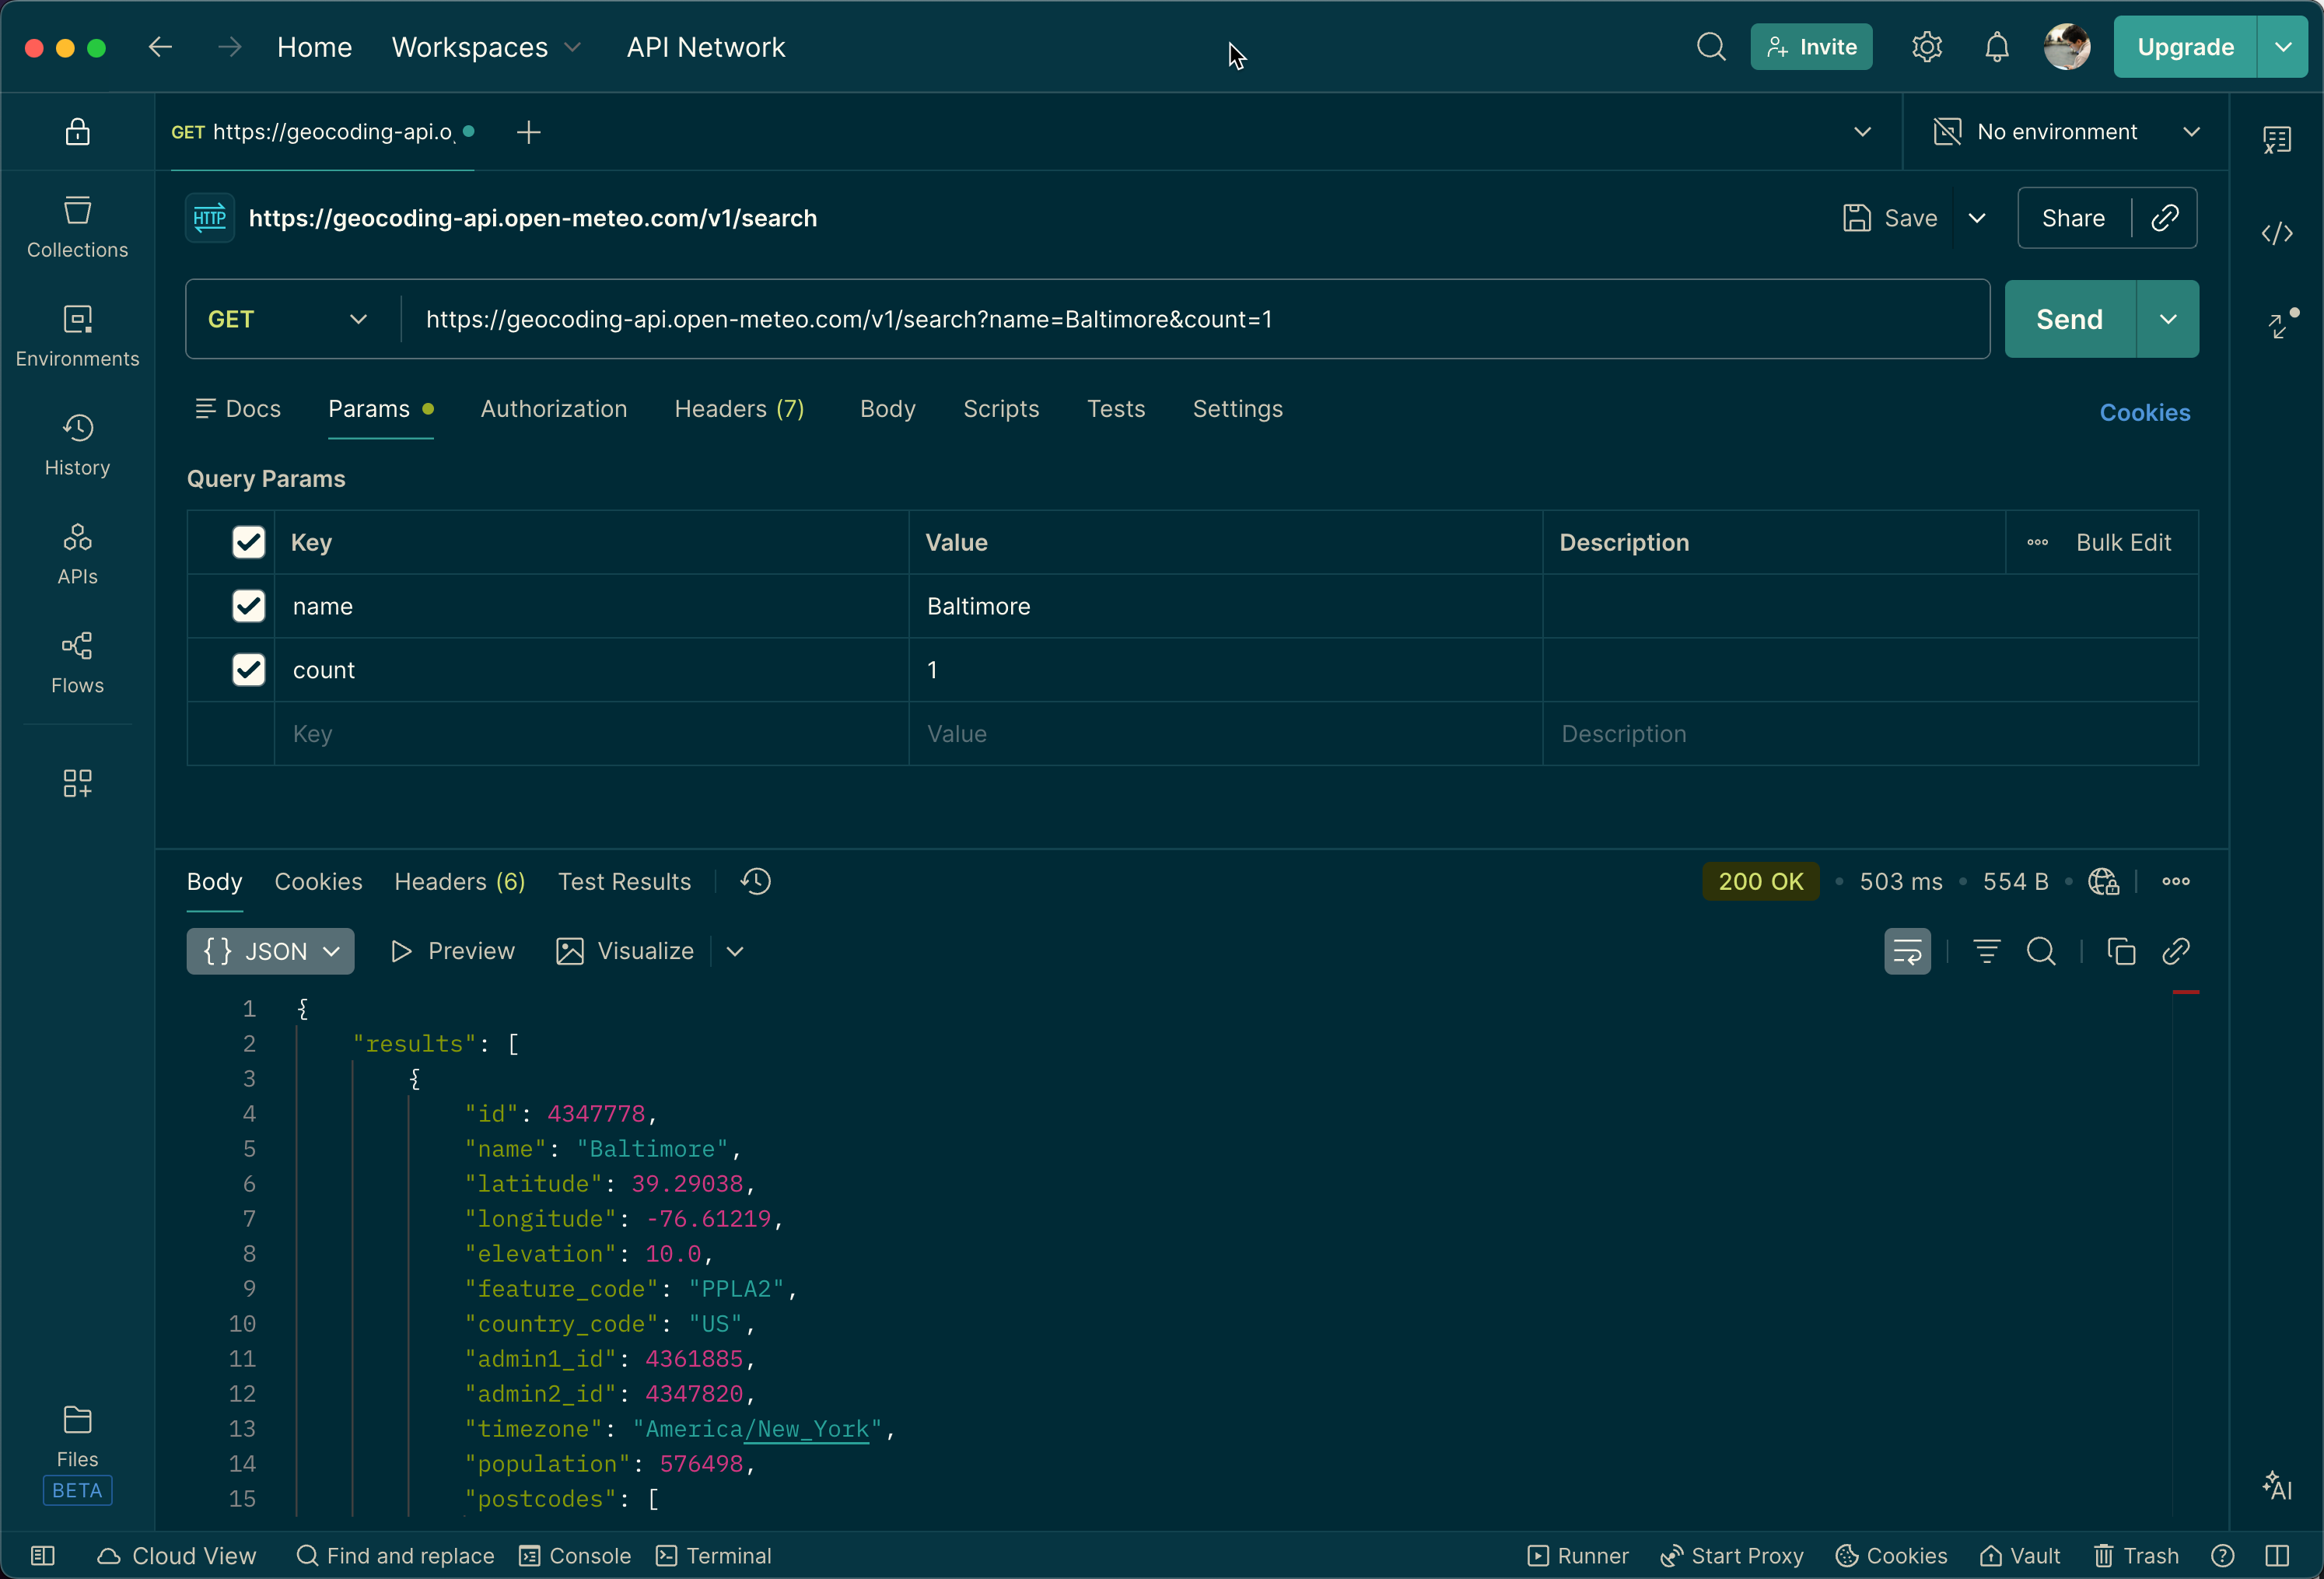Screen dimensions: 2324x1579
Task: Switch to the Authorization tab
Action: click(x=554, y=409)
